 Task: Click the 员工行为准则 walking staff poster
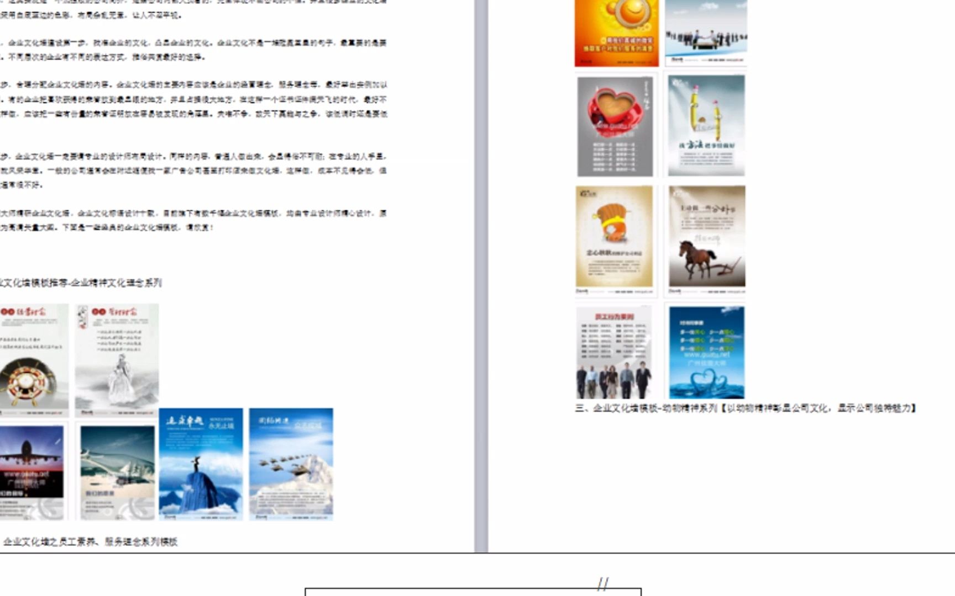(x=614, y=353)
